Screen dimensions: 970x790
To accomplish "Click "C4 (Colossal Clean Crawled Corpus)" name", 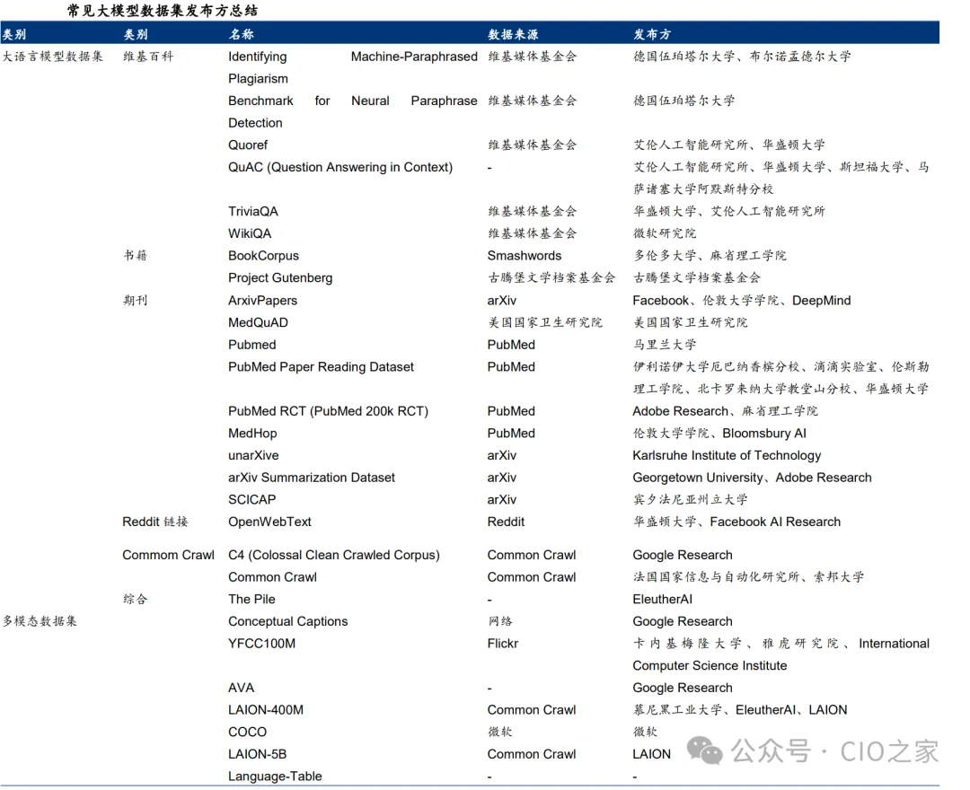I will 333,555.
